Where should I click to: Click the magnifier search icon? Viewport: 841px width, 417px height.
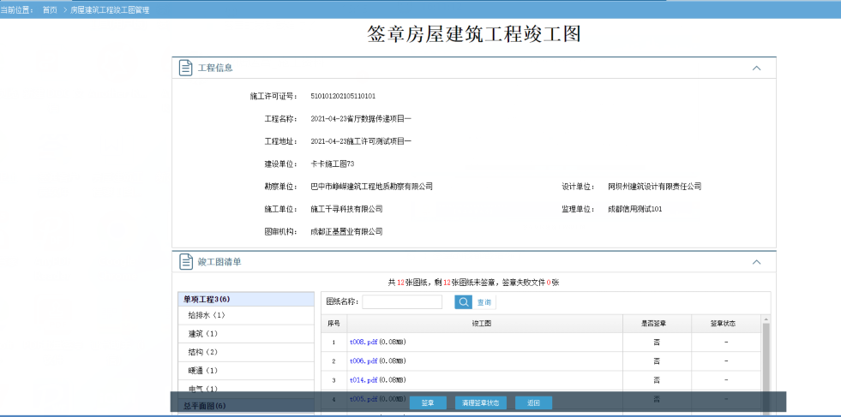pos(464,302)
